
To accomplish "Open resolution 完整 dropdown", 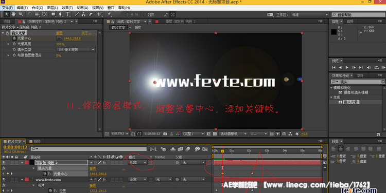I will pyautogui.click(x=193, y=134).
